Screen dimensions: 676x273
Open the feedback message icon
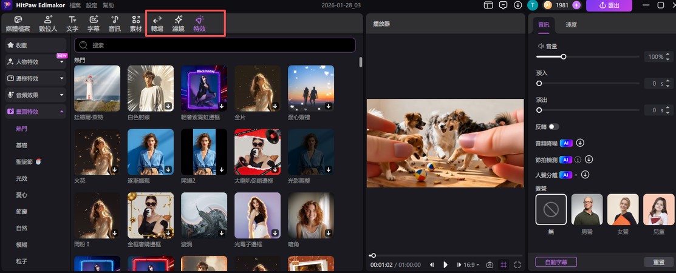(x=503, y=5)
